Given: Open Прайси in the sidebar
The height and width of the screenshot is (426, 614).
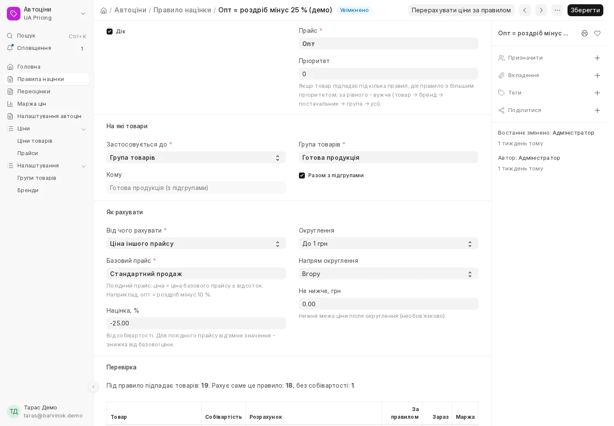Looking at the screenshot, I should pyautogui.click(x=47, y=153).
